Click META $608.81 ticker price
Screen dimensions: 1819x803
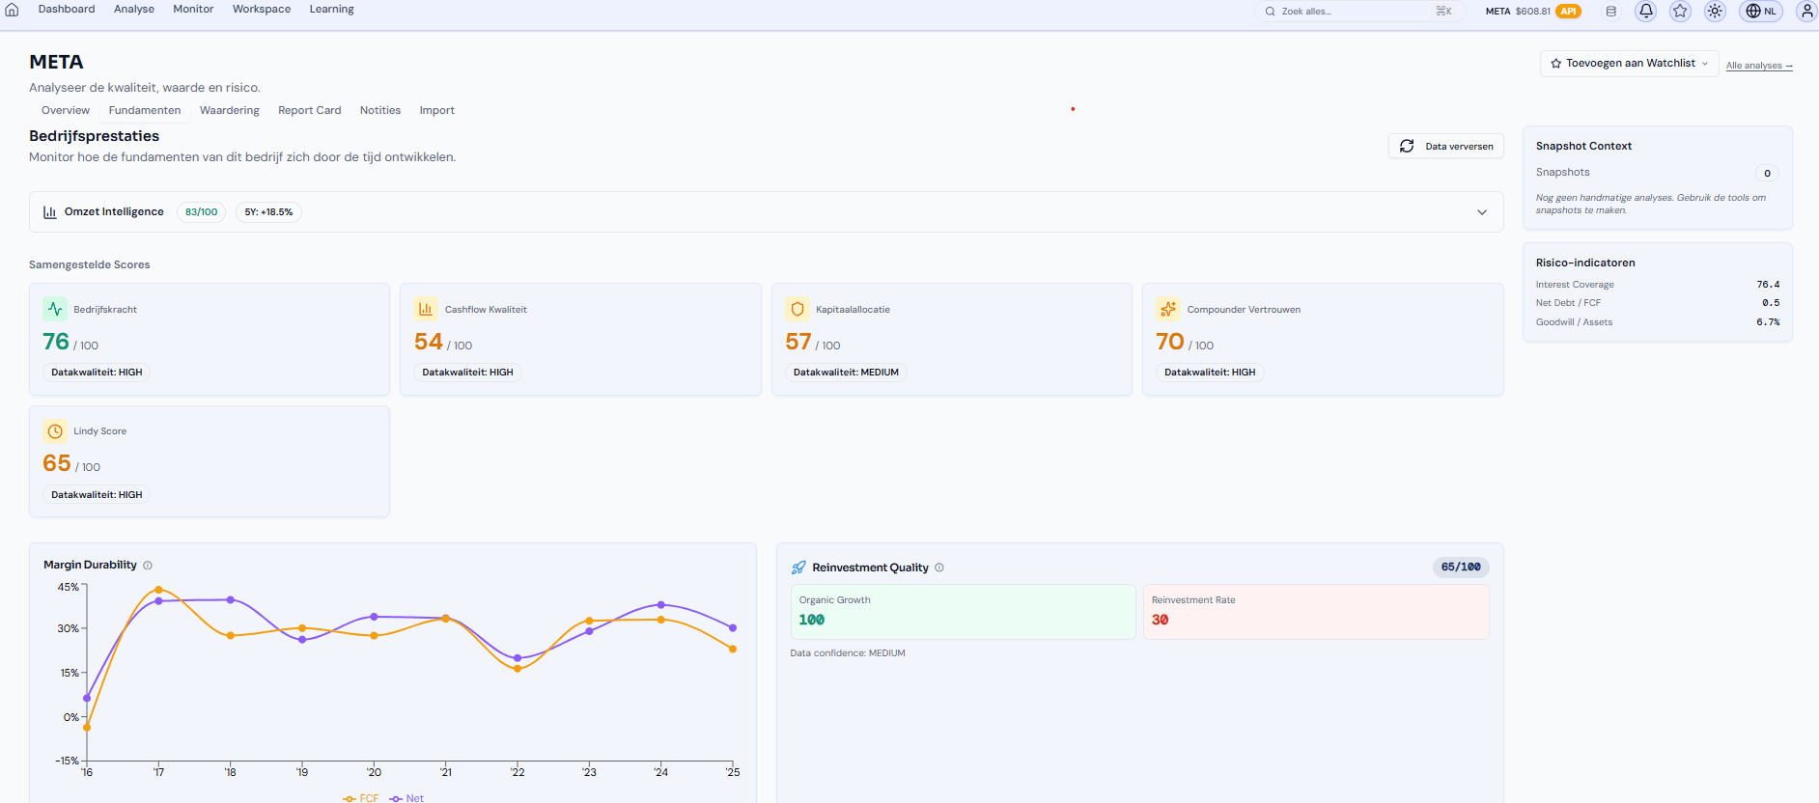click(1518, 12)
